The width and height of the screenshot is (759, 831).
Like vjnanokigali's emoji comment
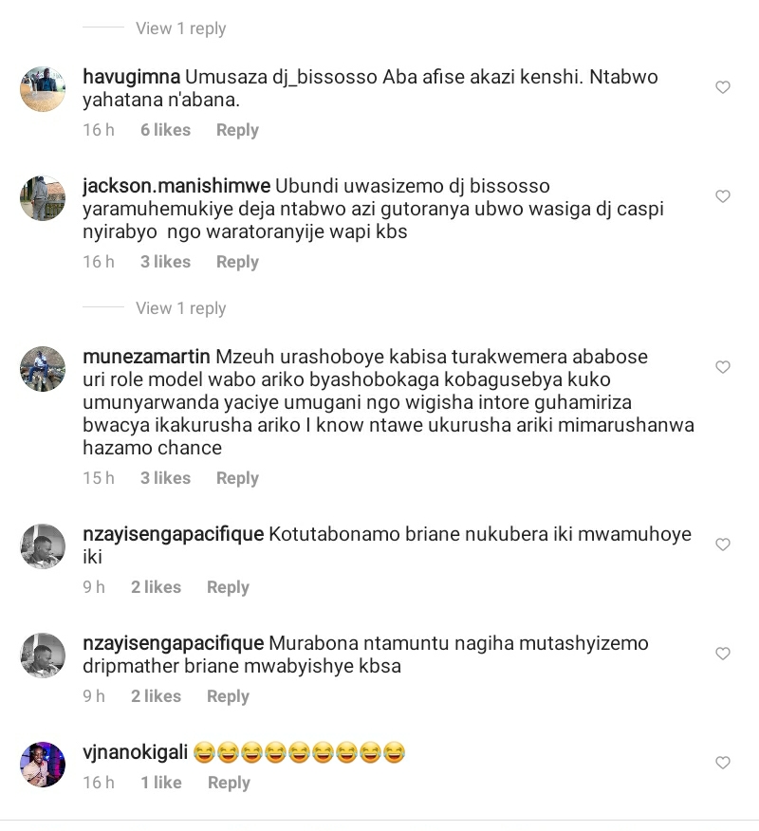[722, 763]
